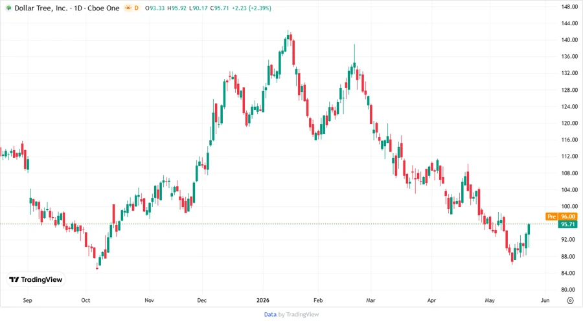Click the 120.00 price axis label

point(569,123)
